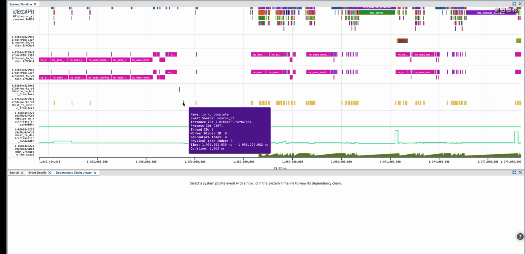The height and width of the screenshot is (254, 525).
Task: Select the olive event at right of NC0:0 row
Action: [519, 41]
